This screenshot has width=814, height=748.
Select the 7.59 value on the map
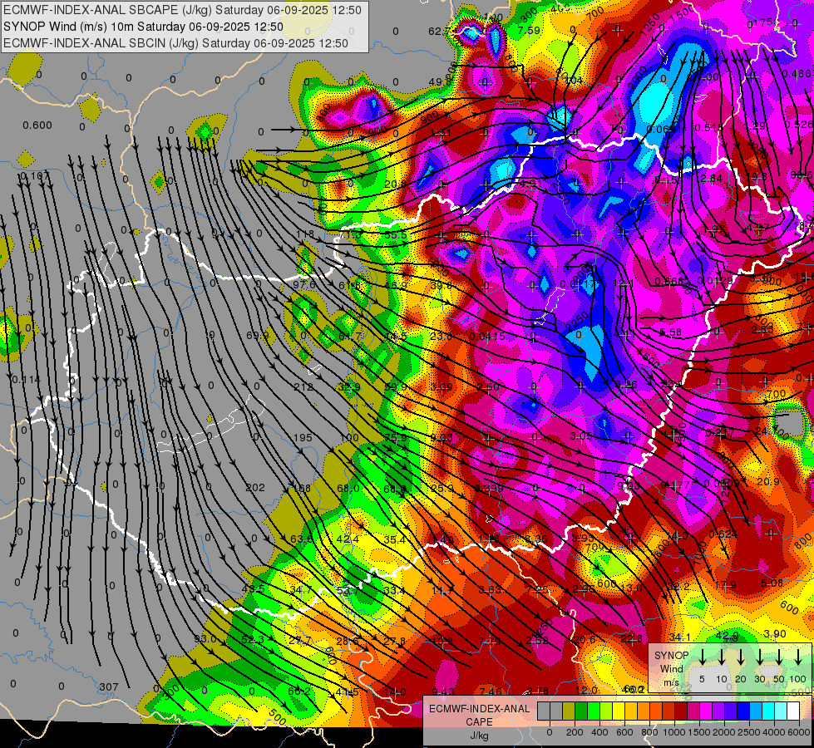[x=529, y=30]
